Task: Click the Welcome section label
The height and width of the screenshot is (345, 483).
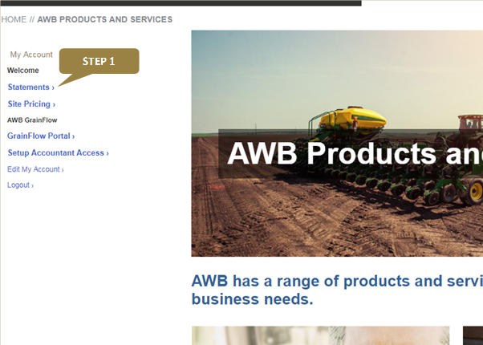Action: 23,71
